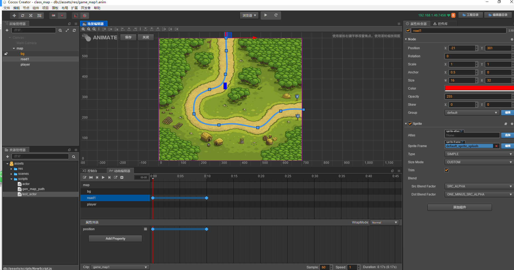
Task: Zoom in the scene view
Action: [x=83, y=29]
